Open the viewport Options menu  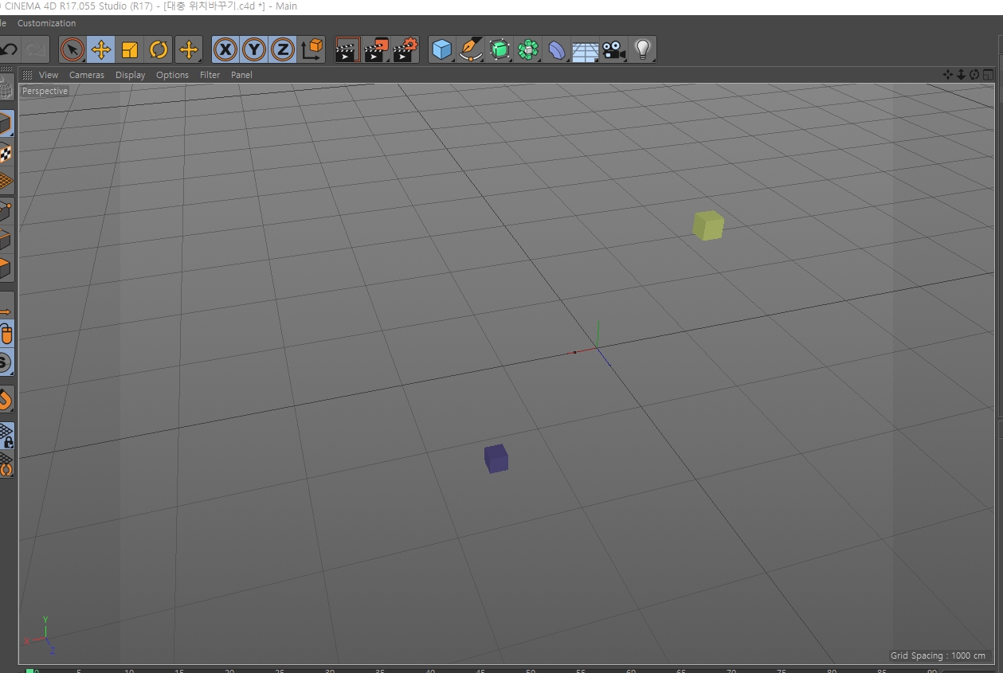coord(172,75)
